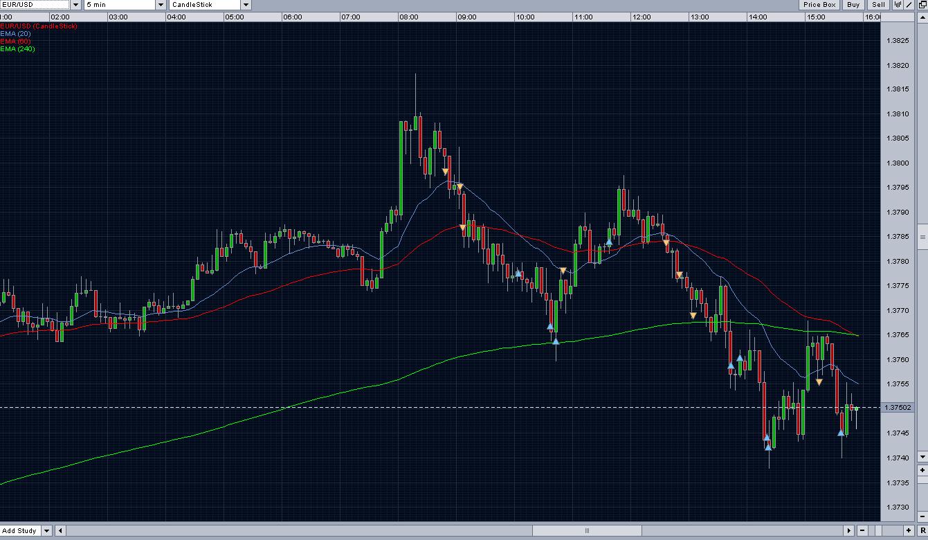Click the Sell button

pyautogui.click(x=878, y=5)
